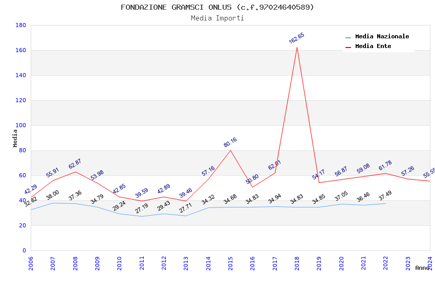435x281 pixels.
Task: Click the 162.65 peak value label
Action: pos(296,38)
